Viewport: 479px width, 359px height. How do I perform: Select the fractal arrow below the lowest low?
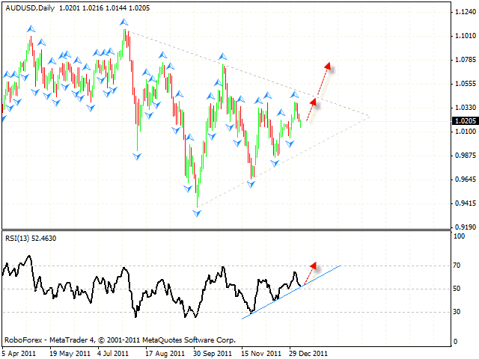198,213
